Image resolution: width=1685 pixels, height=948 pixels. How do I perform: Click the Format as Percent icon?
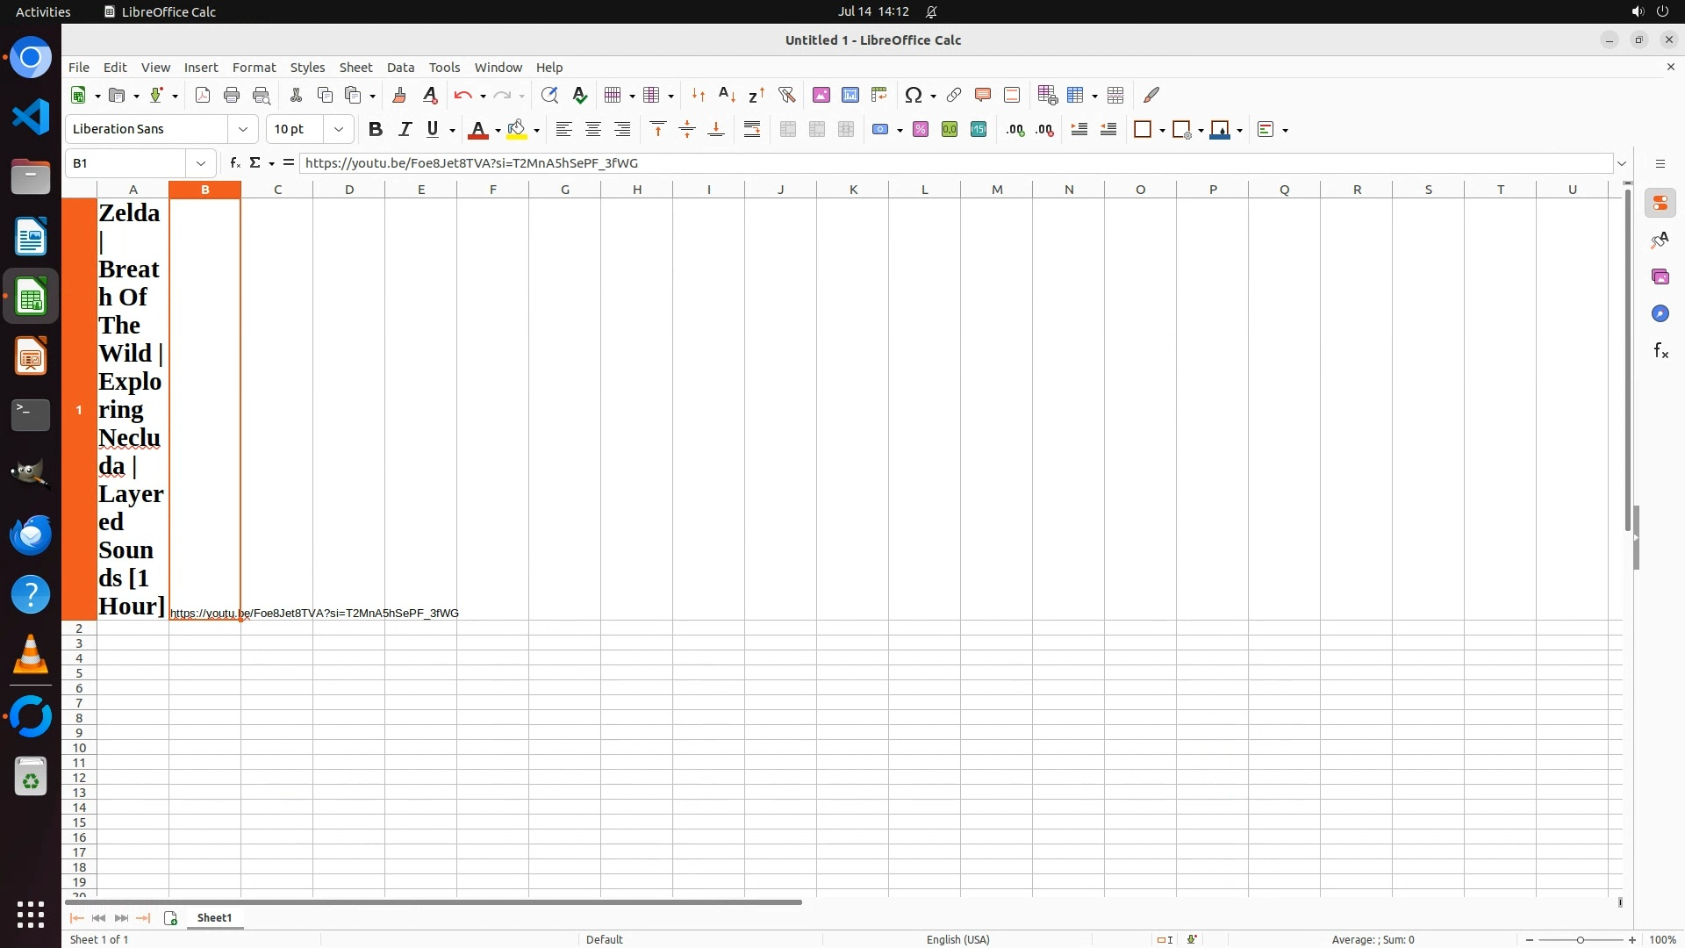[921, 130]
